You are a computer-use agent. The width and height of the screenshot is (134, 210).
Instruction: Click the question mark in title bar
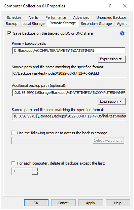(110, 6)
